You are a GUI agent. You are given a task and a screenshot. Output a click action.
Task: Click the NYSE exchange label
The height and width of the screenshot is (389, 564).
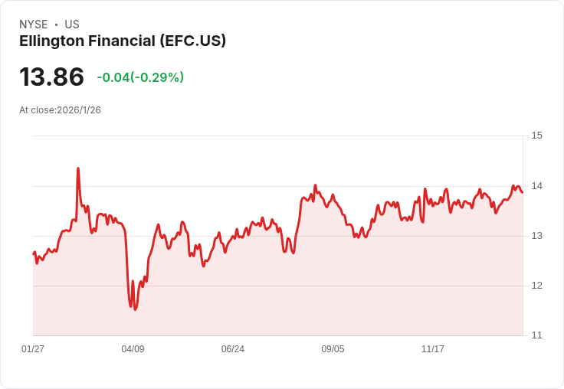coord(33,25)
